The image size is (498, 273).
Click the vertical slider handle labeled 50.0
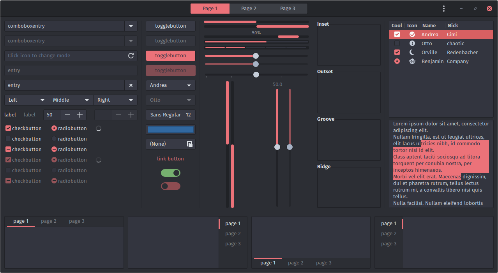277,147
